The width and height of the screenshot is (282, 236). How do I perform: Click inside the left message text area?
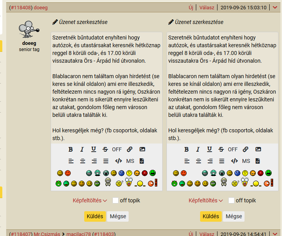click(107, 88)
